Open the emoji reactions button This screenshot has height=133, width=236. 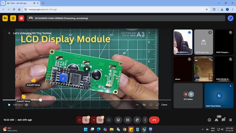click(118, 120)
